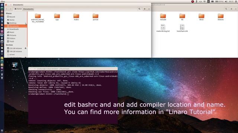
Task: Open the sound volume indicator
Action: (x=226, y=1)
